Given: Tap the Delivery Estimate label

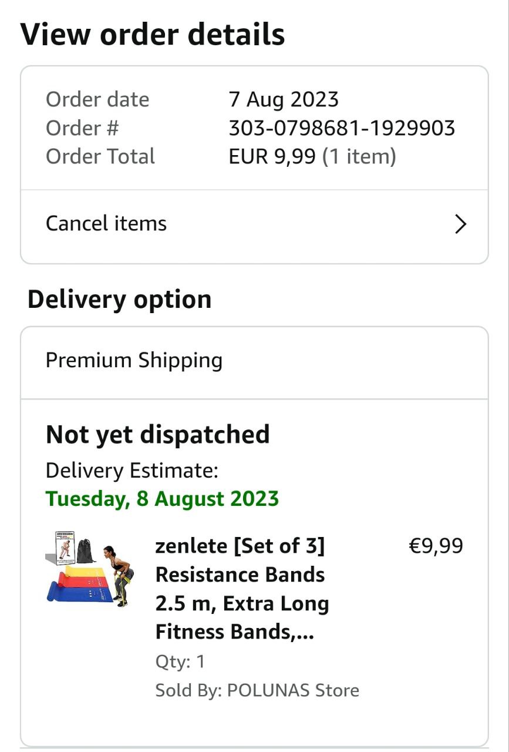Looking at the screenshot, I should 132,471.
